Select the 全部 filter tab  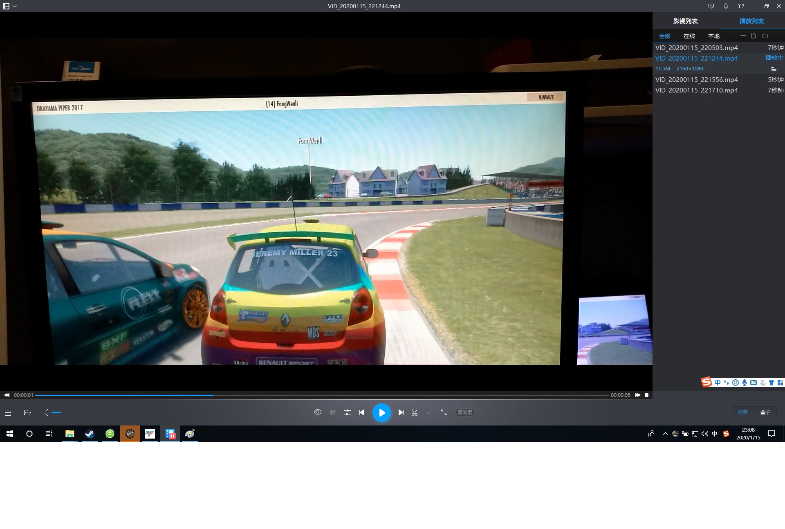665,36
